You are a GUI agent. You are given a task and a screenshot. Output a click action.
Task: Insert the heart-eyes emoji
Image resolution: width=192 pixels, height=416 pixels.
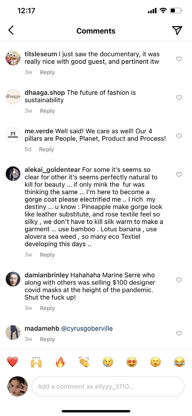pyautogui.click(x=132, y=362)
